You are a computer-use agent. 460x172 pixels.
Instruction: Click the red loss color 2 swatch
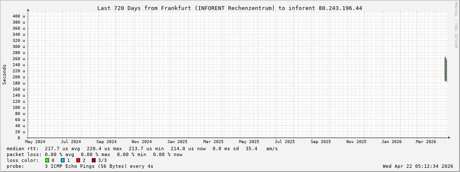[x=78, y=160]
